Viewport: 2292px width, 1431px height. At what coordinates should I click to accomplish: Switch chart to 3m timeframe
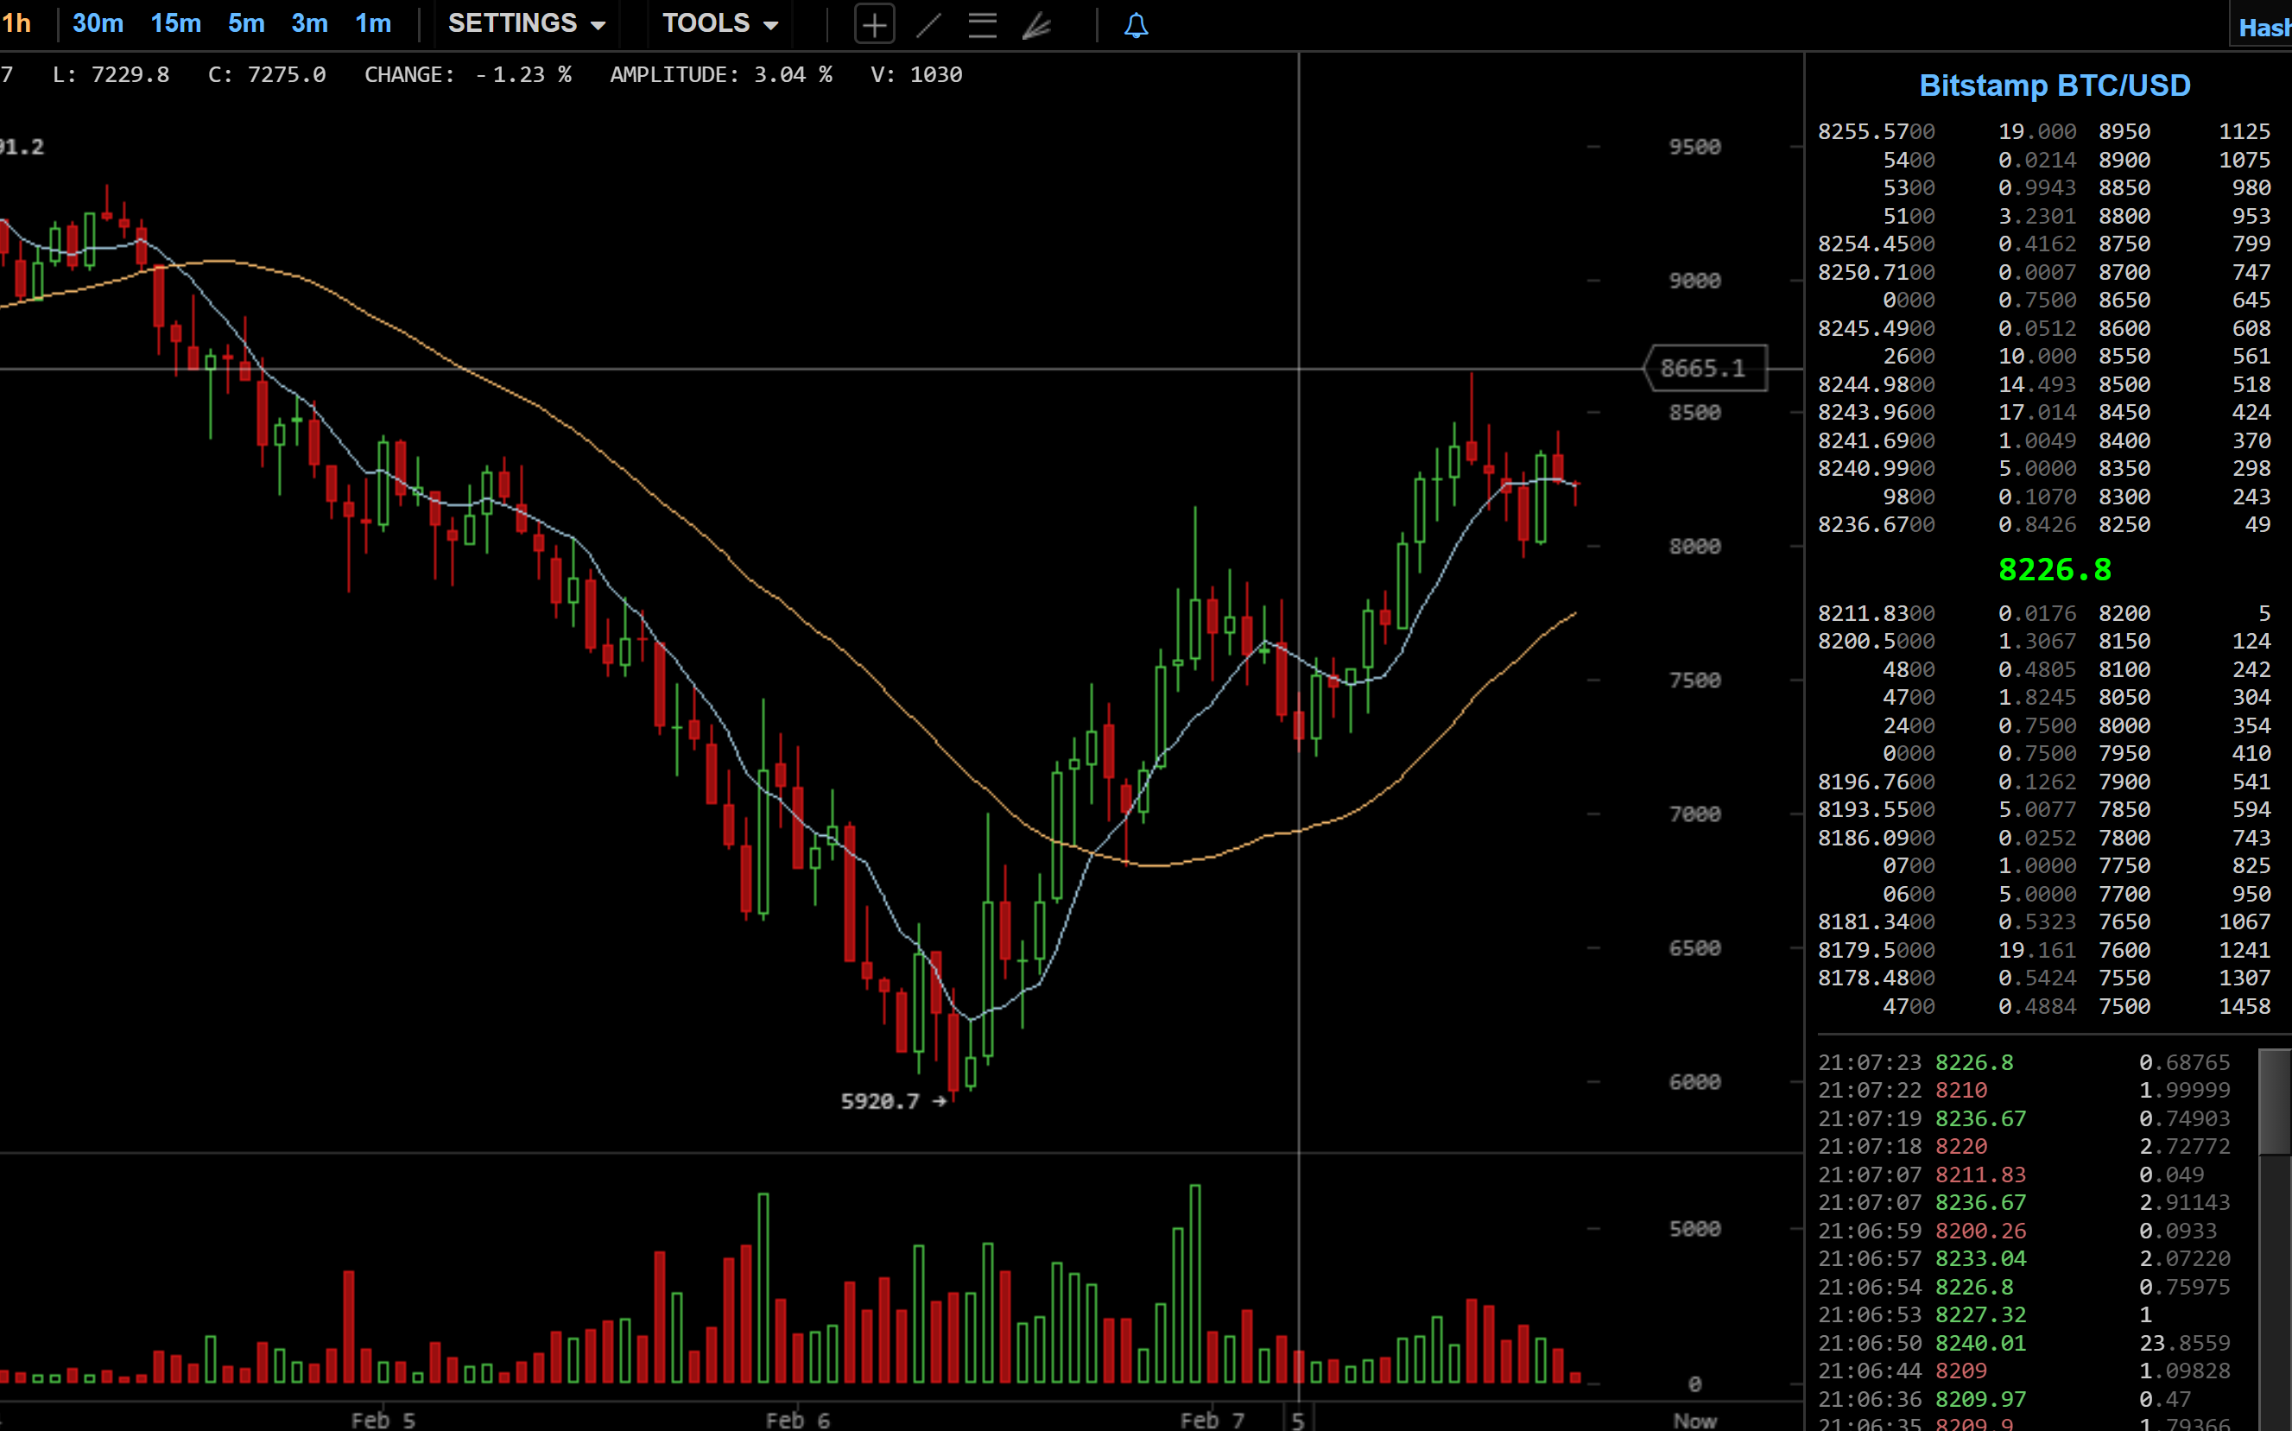tap(309, 22)
